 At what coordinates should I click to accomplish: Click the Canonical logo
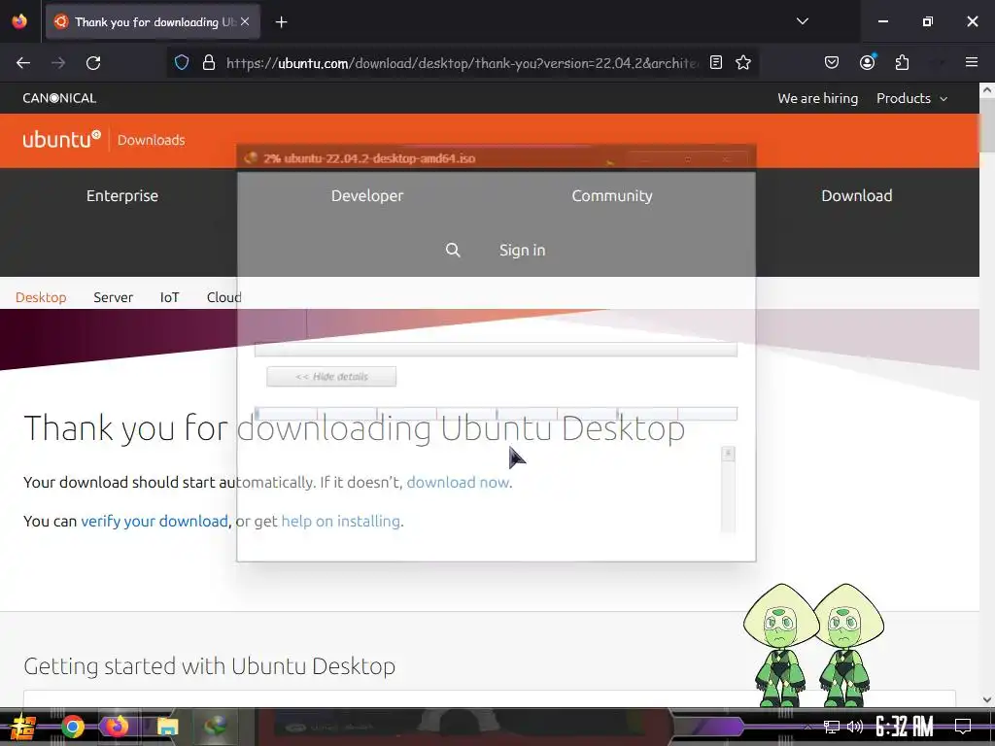point(59,98)
